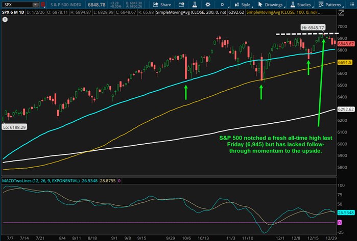
Task: Open the Studies menu
Action: tap(301, 5)
